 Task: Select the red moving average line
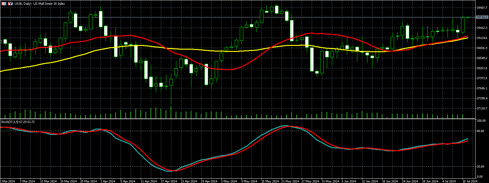[220, 68]
